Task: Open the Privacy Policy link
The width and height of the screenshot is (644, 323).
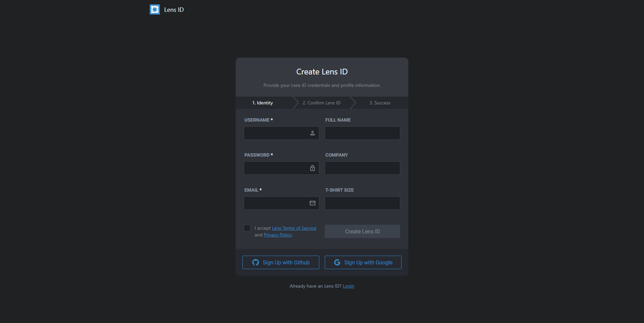Action: 277,235
